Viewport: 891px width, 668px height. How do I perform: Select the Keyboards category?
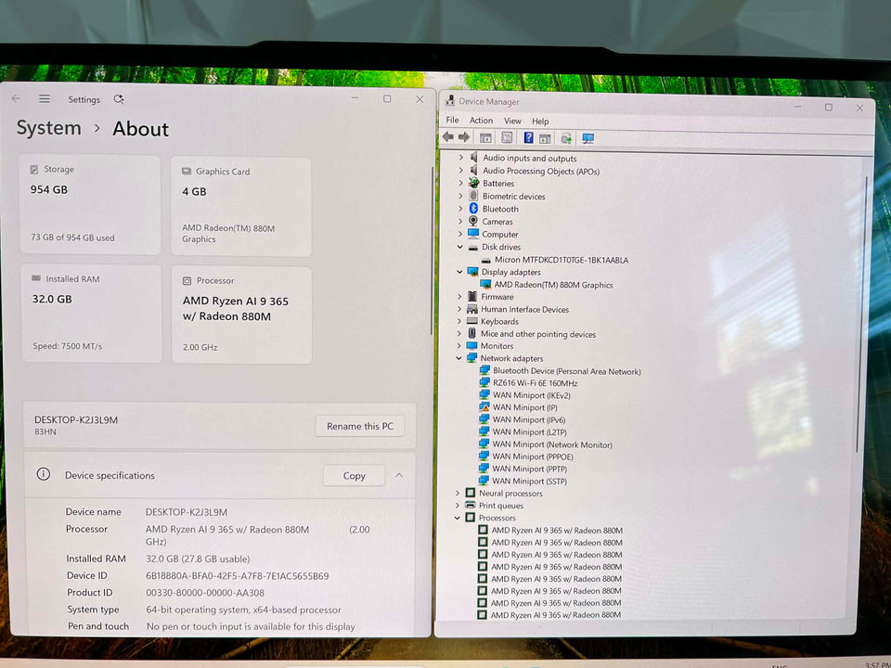499,322
